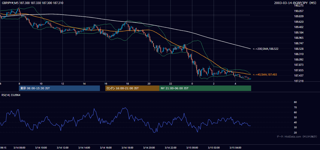Screen dimensions: 320x150
Task: Click the 東京 08:00-15:30 JST session bar
Action: pos(59,88)
